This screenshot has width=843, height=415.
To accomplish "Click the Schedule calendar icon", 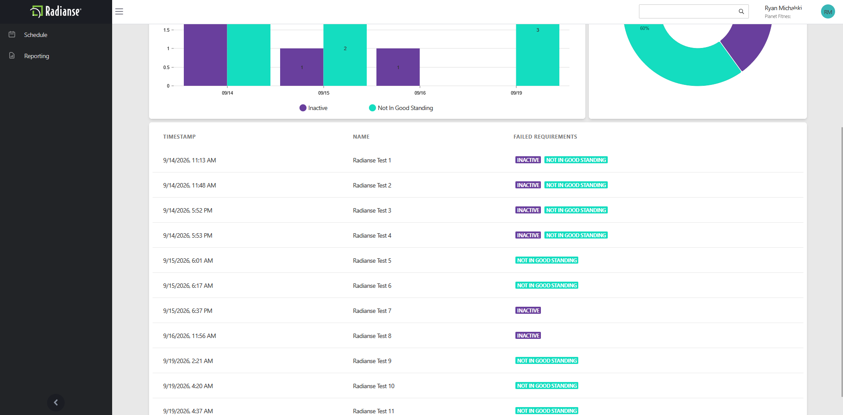I will (x=12, y=34).
